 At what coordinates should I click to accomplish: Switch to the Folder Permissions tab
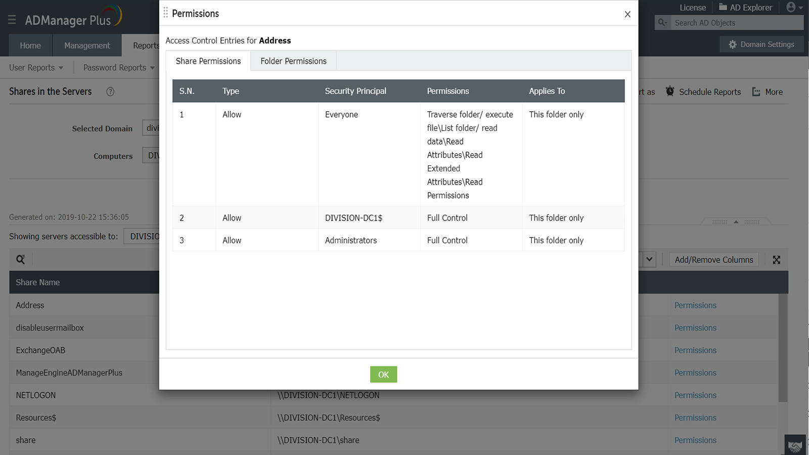(x=293, y=61)
